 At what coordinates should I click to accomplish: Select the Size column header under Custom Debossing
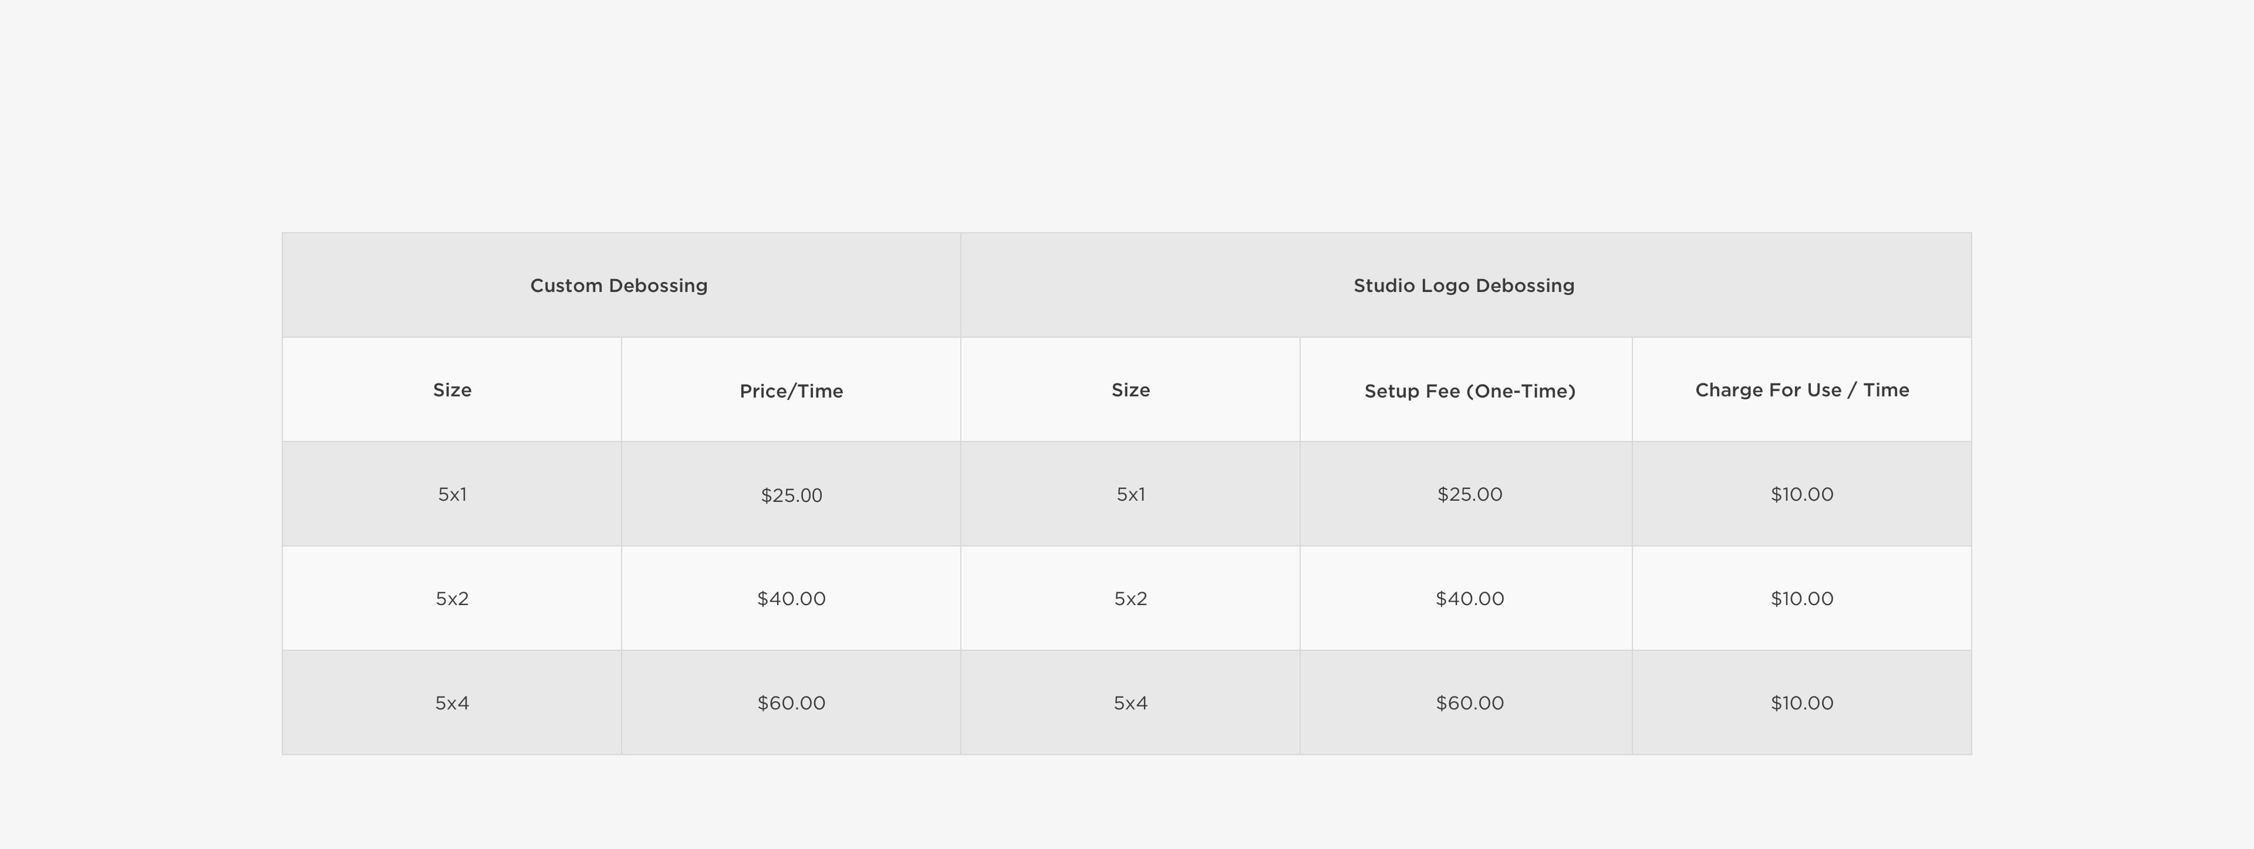tap(451, 390)
